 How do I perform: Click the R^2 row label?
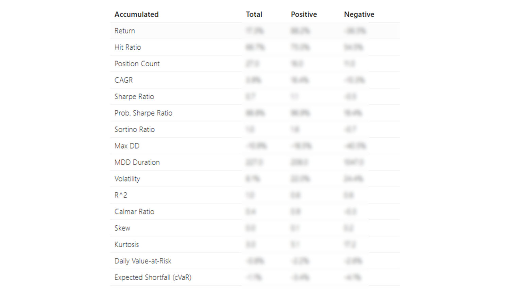click(x=121, y=195)
